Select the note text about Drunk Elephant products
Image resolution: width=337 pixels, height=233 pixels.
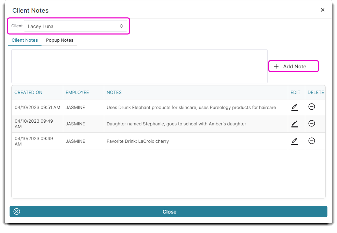click(191, 107)
